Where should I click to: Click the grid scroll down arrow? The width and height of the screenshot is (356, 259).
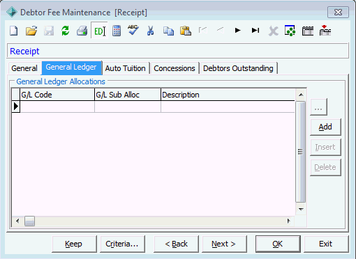point(301,210)
